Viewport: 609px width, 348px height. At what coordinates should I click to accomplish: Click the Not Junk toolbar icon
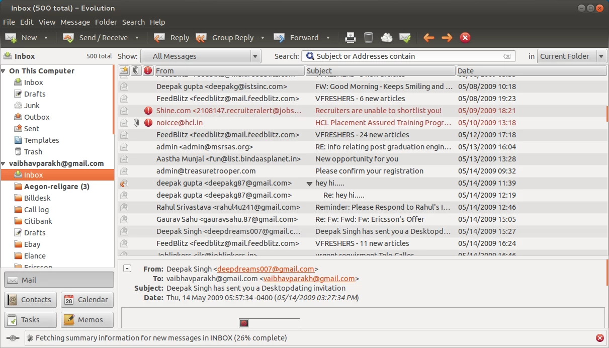405,38
